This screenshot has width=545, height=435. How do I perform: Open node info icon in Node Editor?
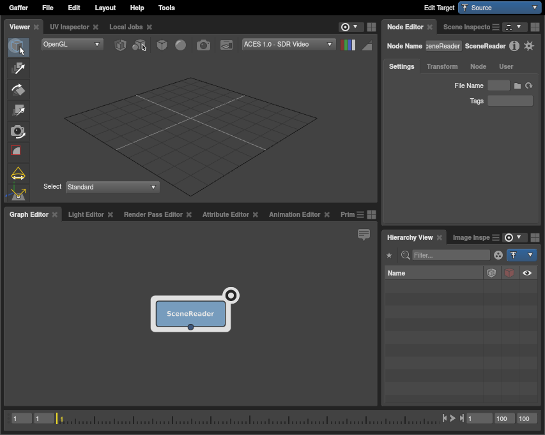514,46
